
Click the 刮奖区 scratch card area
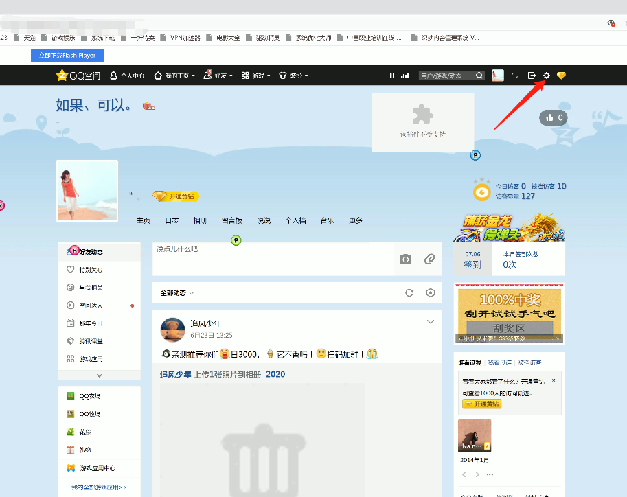pyautogui.click(x=509, y=328)
